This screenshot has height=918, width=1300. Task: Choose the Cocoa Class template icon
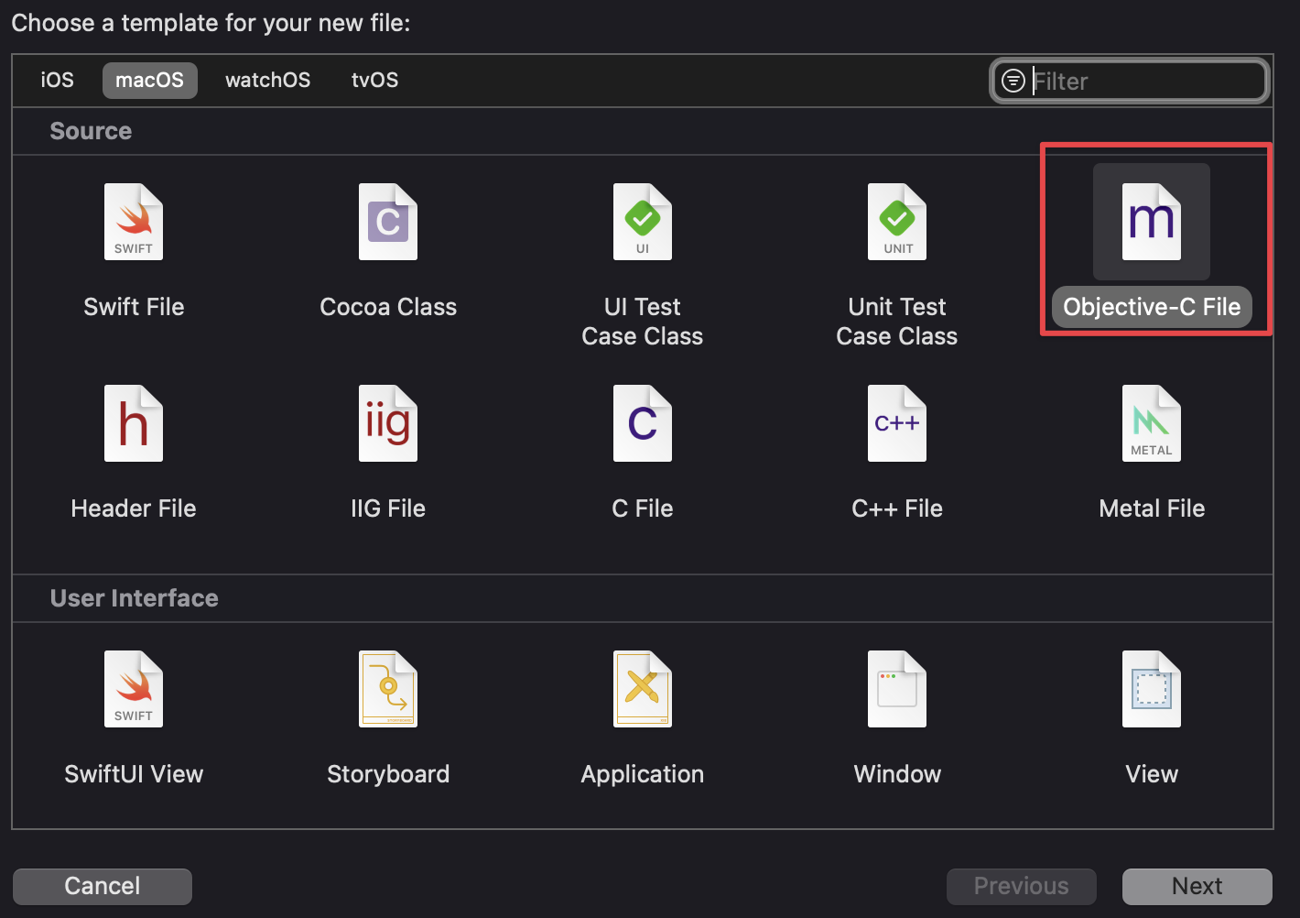point(388,222)
